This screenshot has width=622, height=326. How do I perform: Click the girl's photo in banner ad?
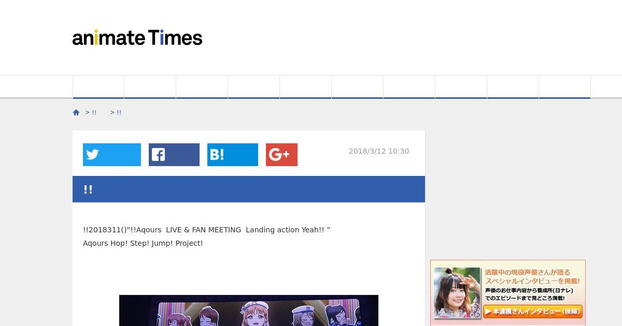(457, 292)
